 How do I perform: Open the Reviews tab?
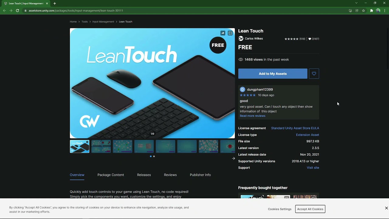[170, 175]
